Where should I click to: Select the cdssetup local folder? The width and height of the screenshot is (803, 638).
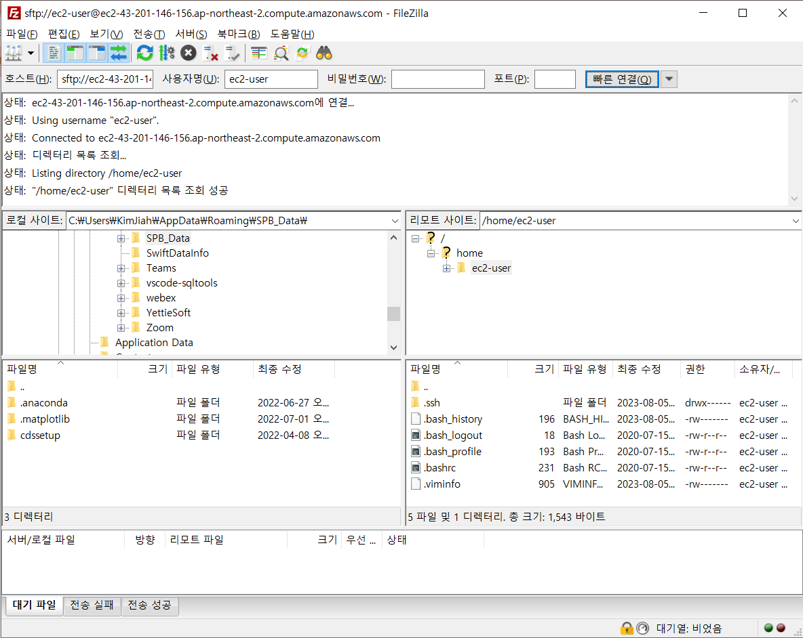[x=40, y=435]
